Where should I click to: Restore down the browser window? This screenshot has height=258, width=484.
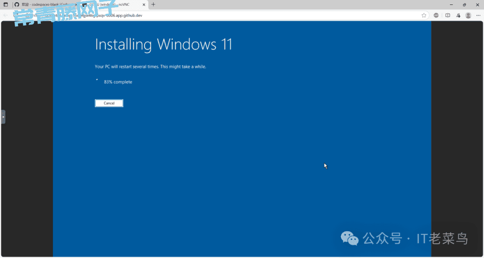point(464,4)
